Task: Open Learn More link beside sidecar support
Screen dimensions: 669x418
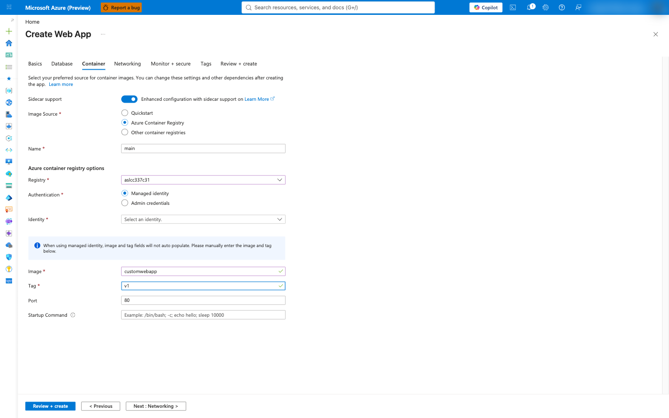Action: click(259, 99)
